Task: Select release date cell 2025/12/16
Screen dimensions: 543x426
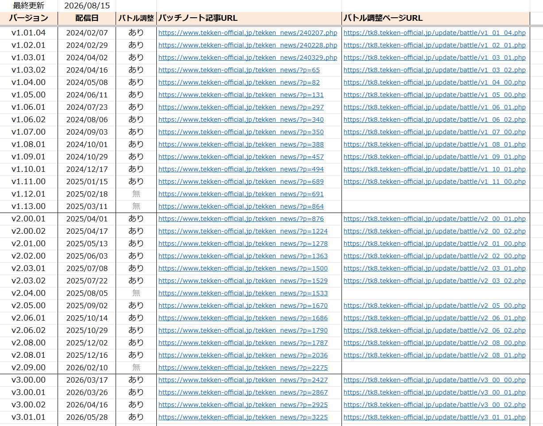Action: click(x=87, y=355)
